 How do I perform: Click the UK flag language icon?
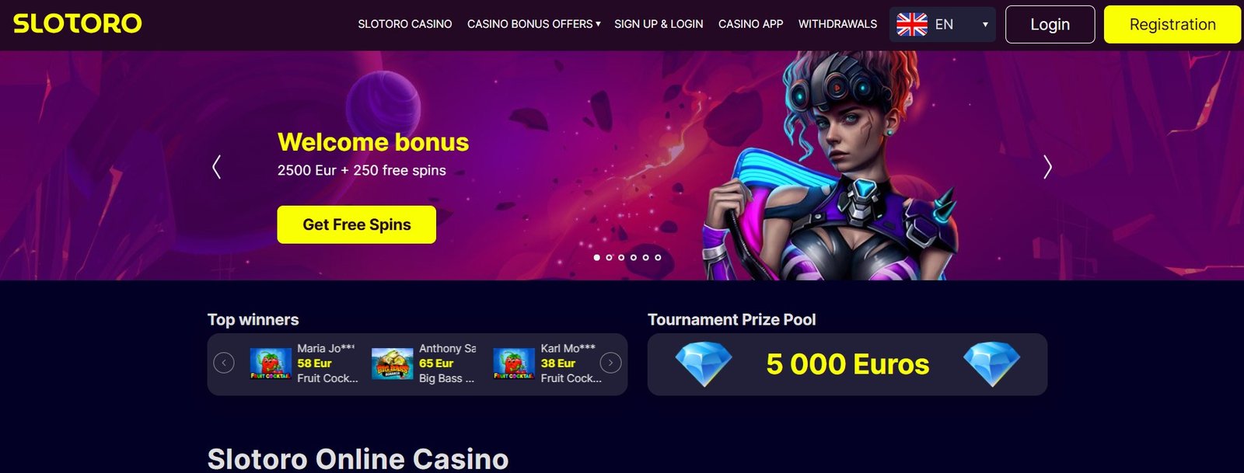(x=912, y=24)
